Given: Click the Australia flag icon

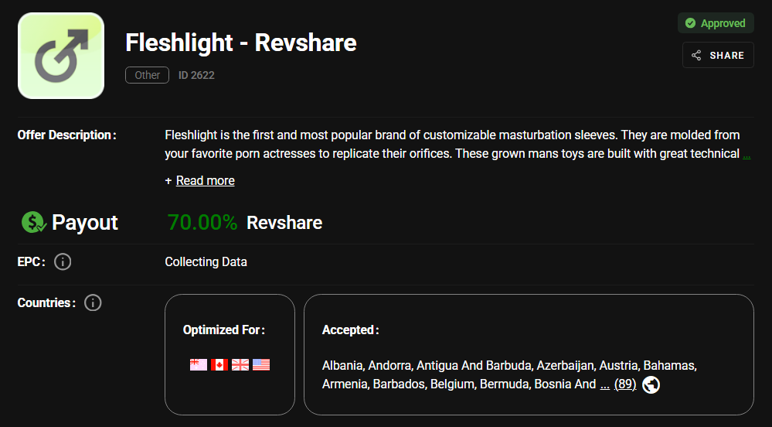Looking at the screenshot, I should click(199, 365).
